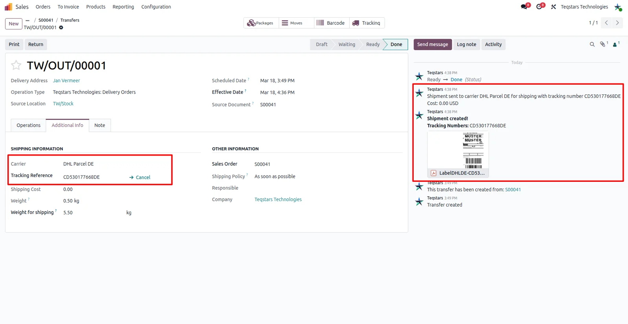Switch to the Operations tab
Viewport: 628px width, 324px height.
pos(29,125)
